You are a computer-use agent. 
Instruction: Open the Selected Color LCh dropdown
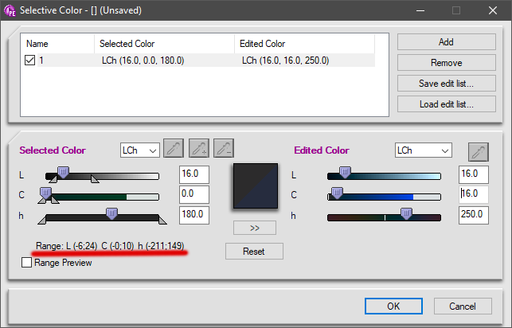pos(139,150)
